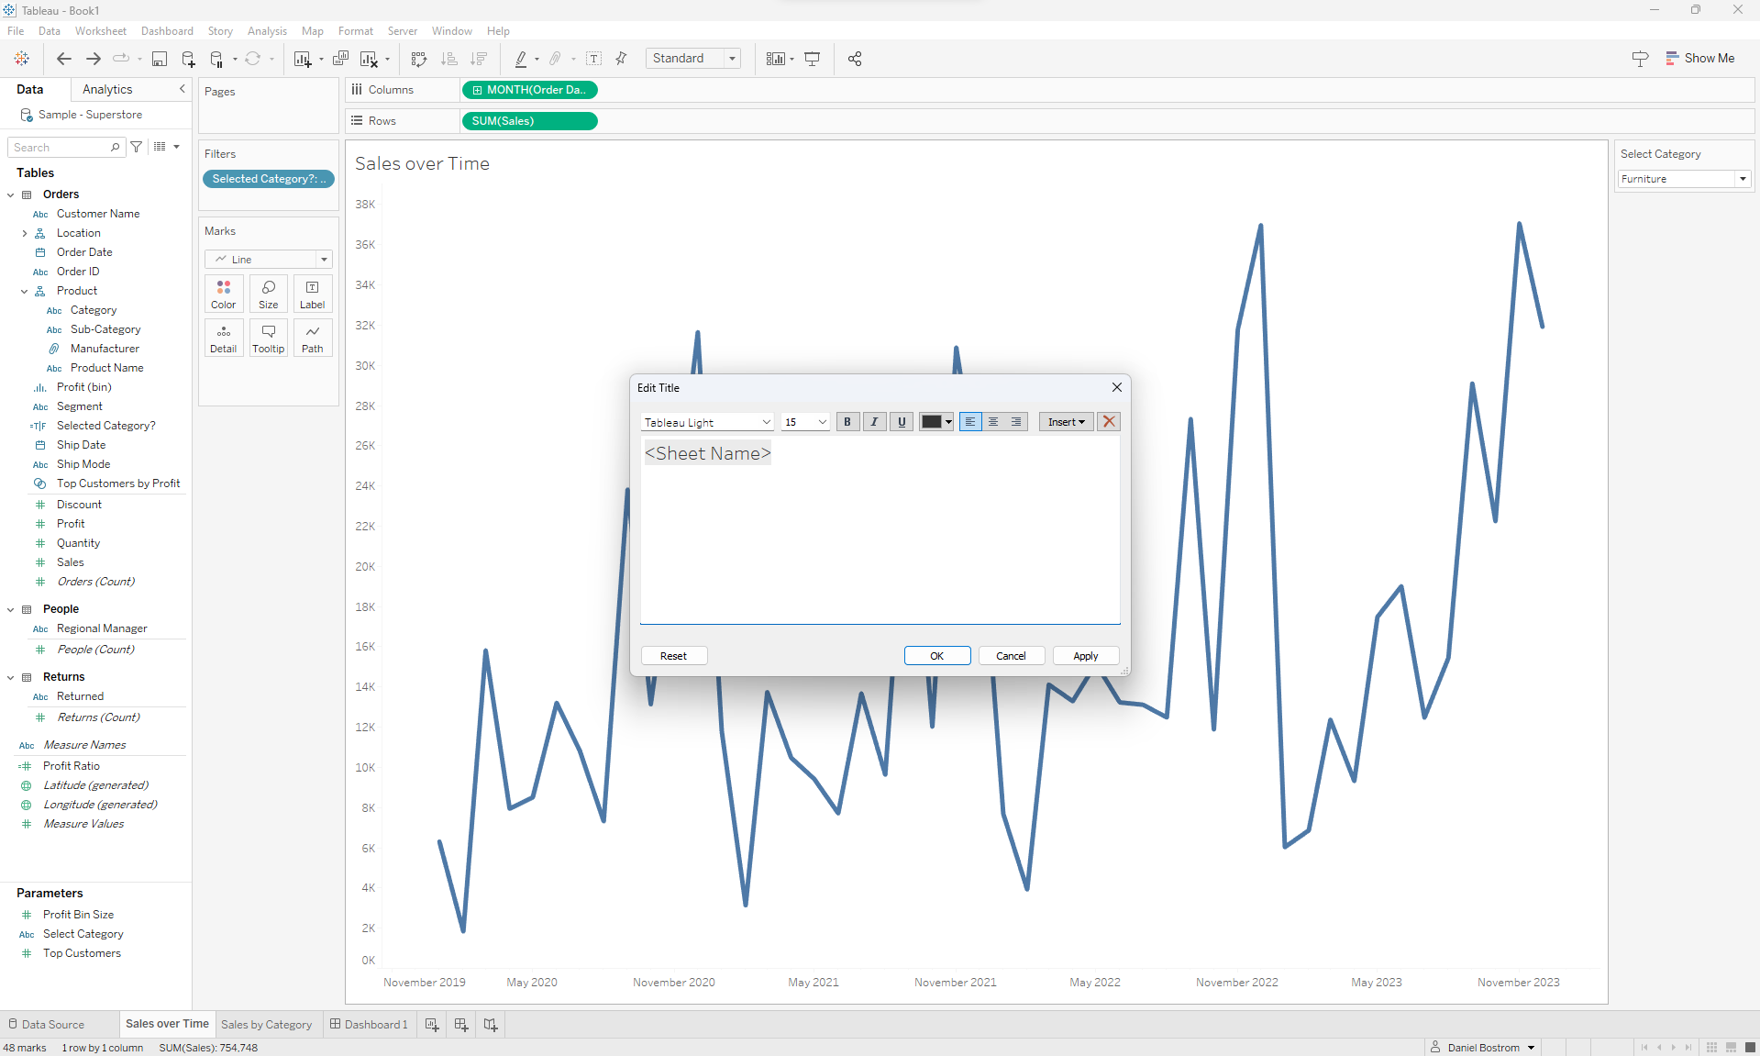This screenshot has width=1760, height=1056.
Task: Click the New Data Source icon
Action: pyautogui.click(x=188, y=59)
